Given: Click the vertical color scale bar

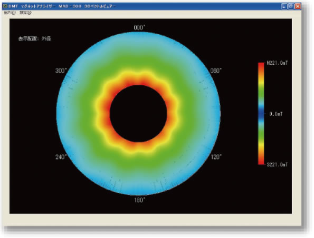Looking at the screenshot, I should pos(261,114).
